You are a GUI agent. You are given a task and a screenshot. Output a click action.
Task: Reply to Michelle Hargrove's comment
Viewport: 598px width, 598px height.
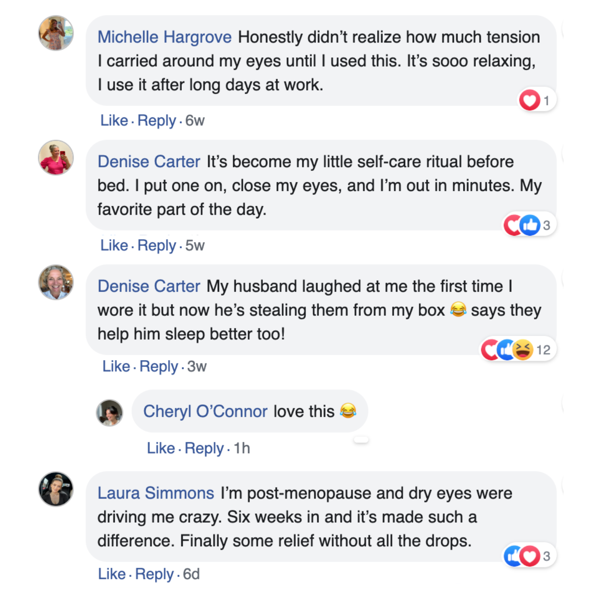(156, 120)
